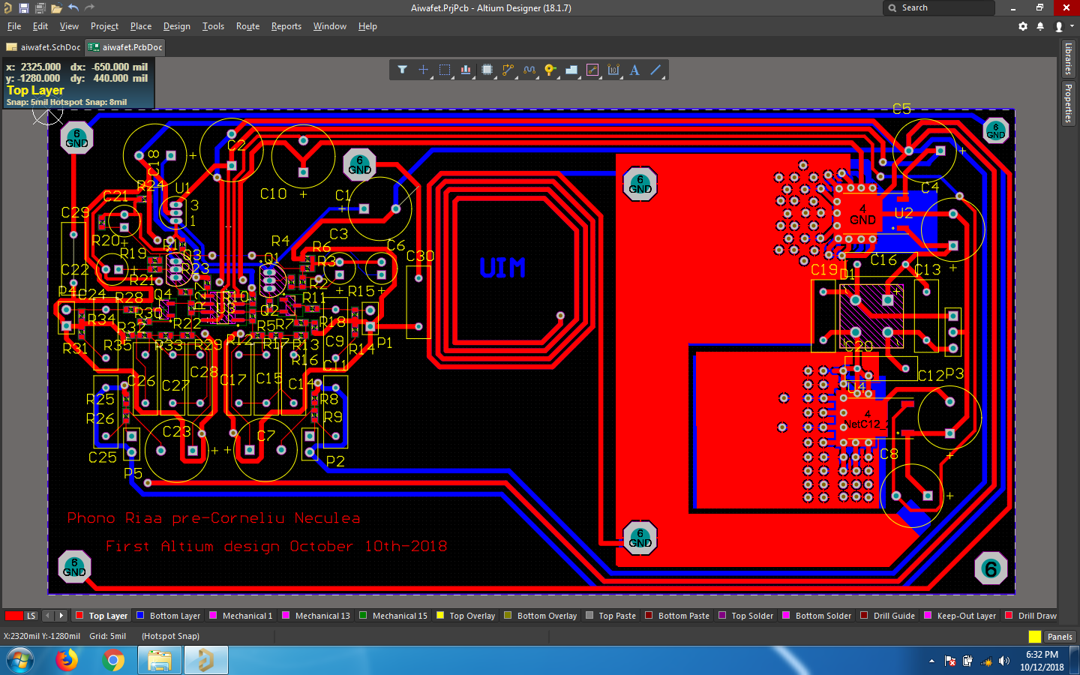Screen dimensions: 1080x675
Task: Click the Place Dimension tool icon
Action: [x=613, y=70]
